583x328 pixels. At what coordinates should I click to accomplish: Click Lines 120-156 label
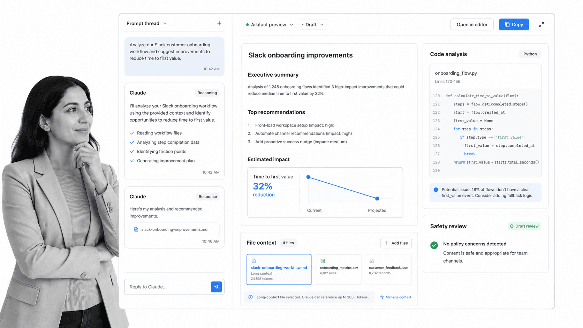click(447, 82)
